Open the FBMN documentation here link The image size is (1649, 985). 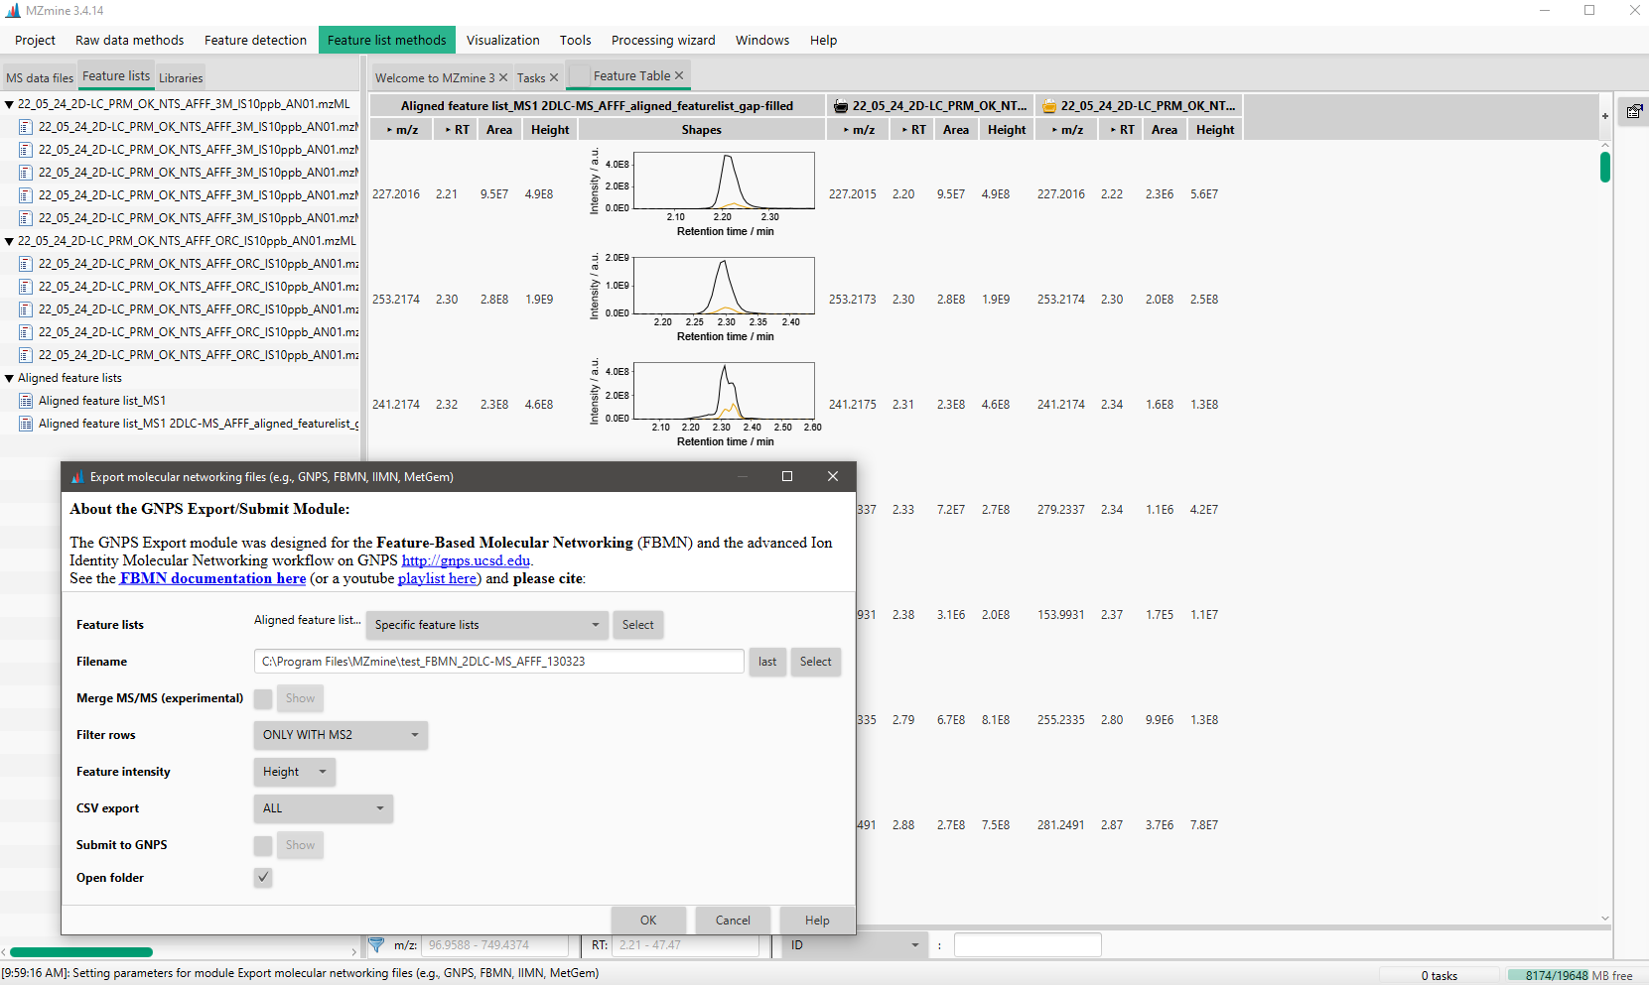(211, 577)
